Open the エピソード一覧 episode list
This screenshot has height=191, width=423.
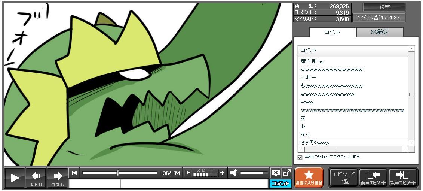[x=343, y=178]
